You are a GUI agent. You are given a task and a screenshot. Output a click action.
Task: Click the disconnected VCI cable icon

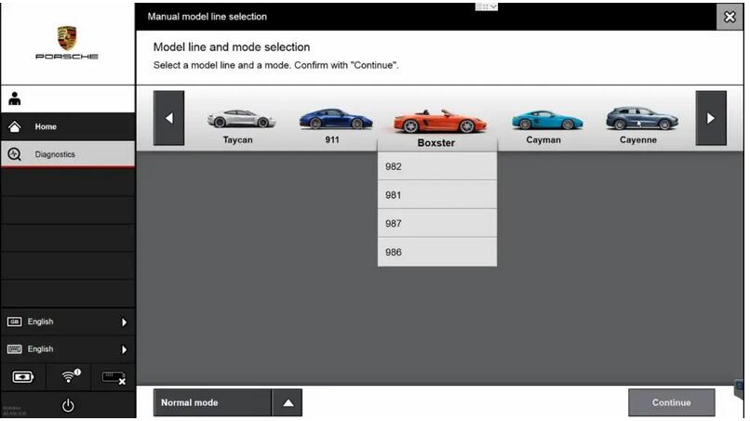[114, 378]
